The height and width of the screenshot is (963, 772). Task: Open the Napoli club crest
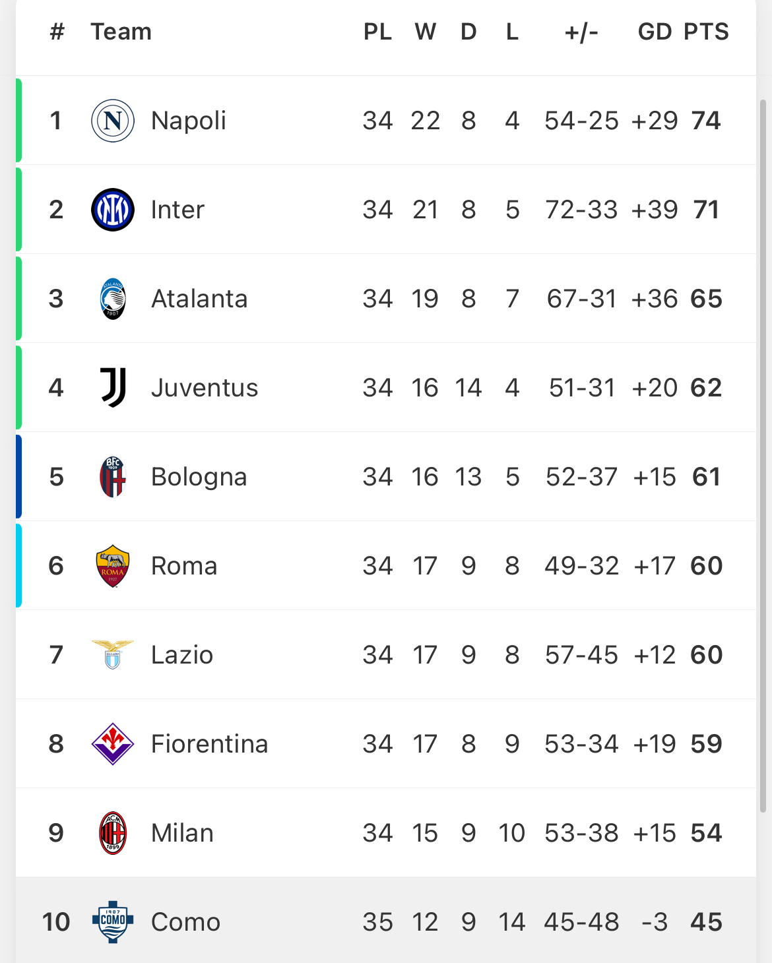(x=113, y=121)
